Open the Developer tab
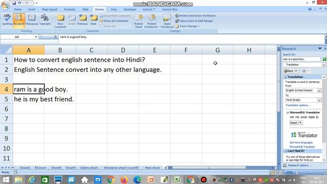The height and width of the screenshot is (184, 327). tap(130, 9)
